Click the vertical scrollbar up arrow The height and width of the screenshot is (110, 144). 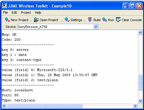[140, 33]
